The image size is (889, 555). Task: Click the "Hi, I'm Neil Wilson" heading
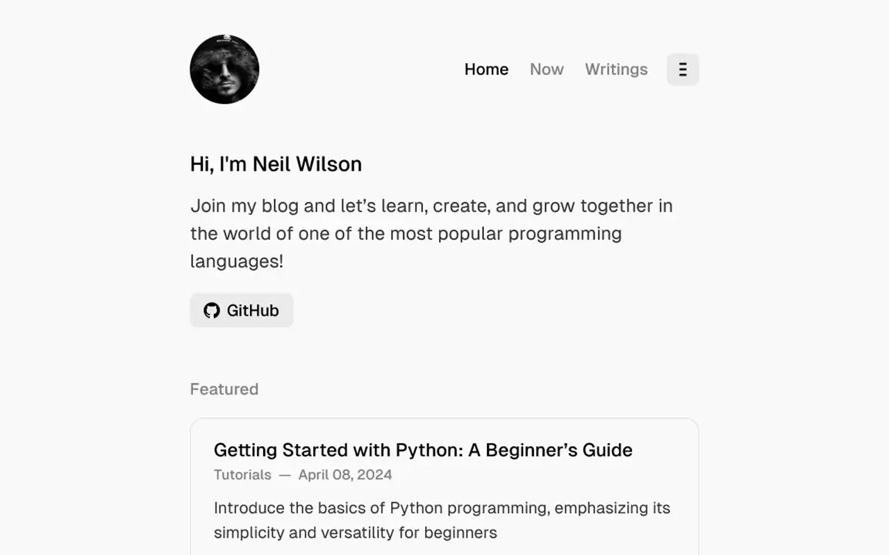click(x=276, y=164)
